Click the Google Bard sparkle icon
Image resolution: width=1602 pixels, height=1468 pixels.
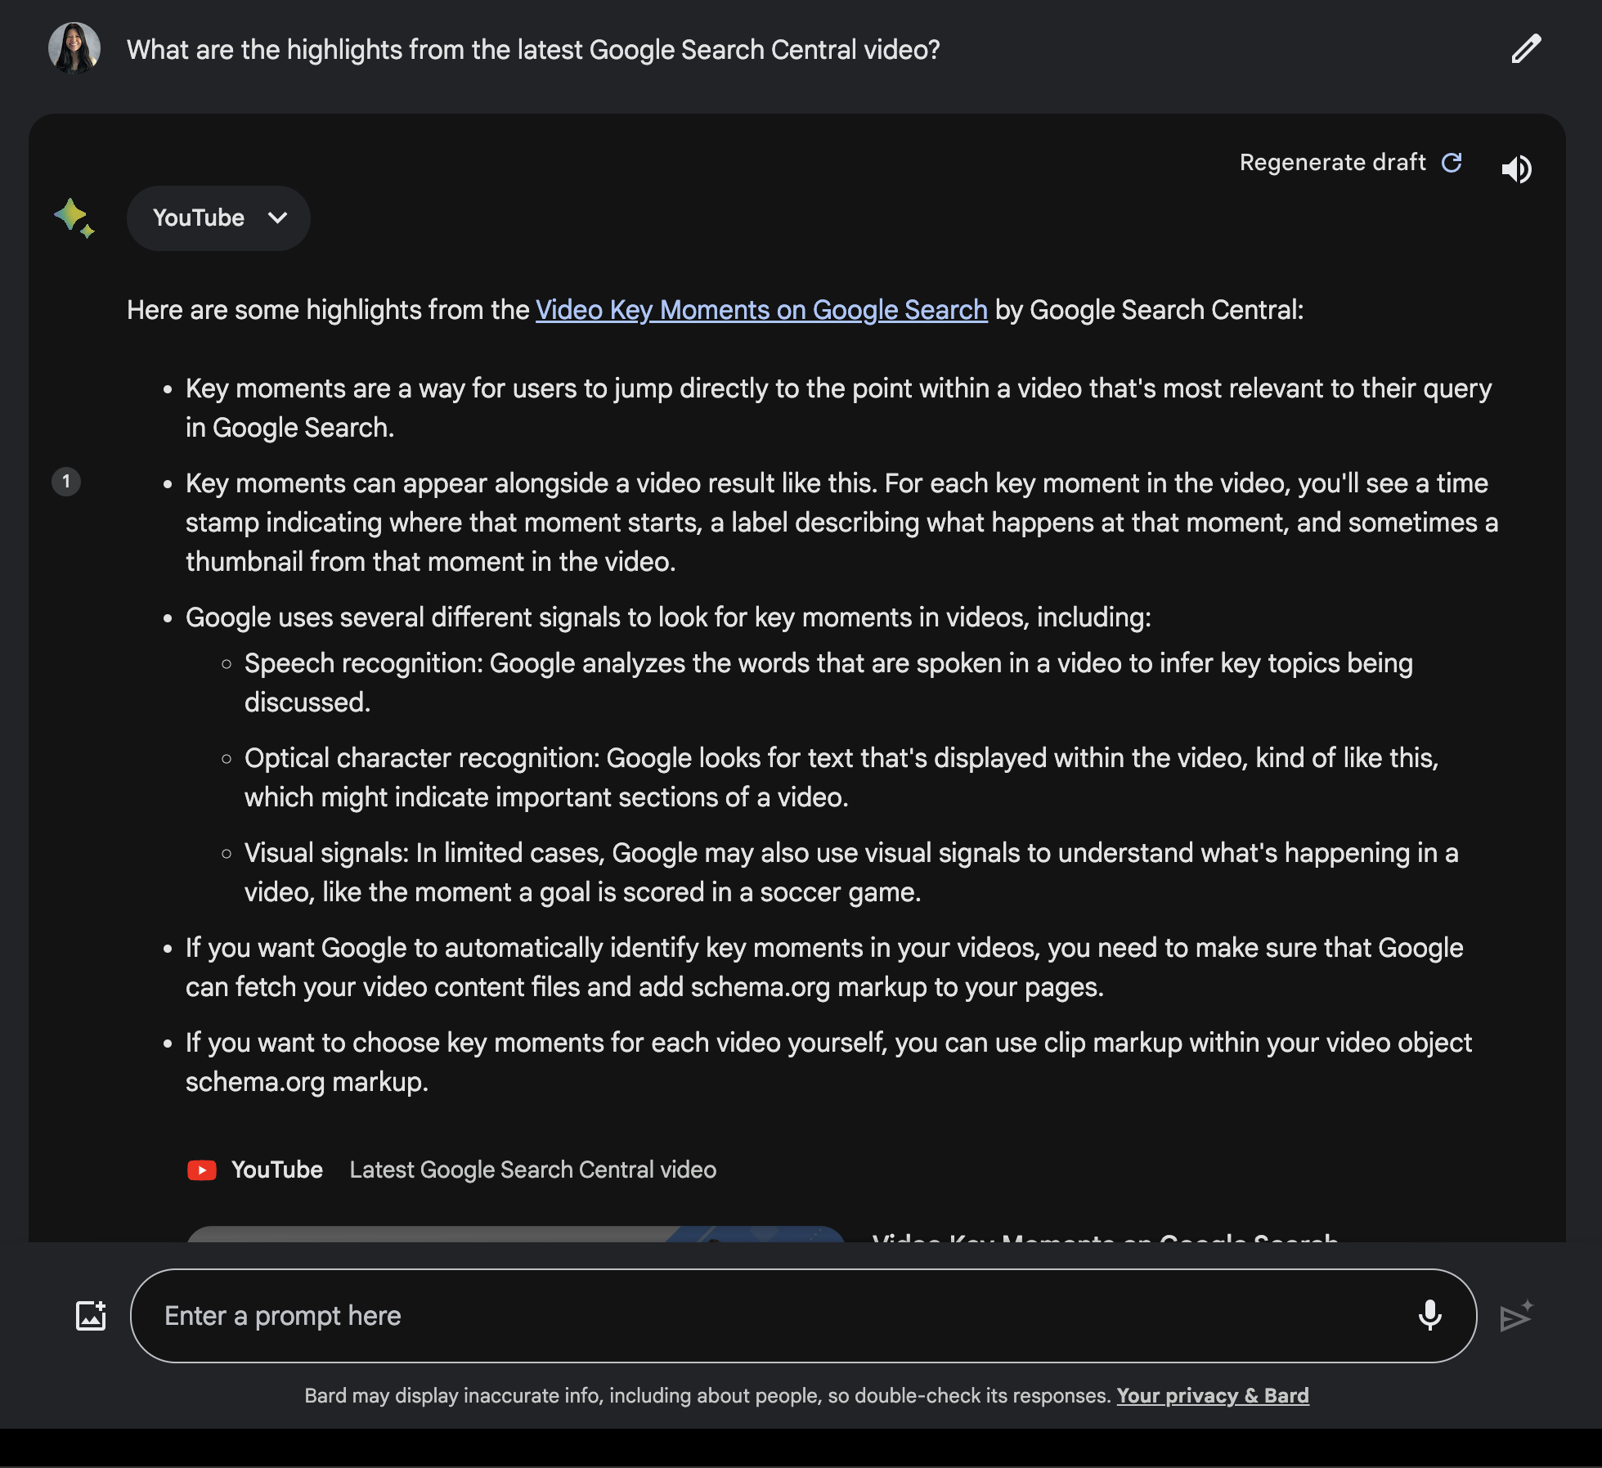pyautogui.click(x=75, y=216)
